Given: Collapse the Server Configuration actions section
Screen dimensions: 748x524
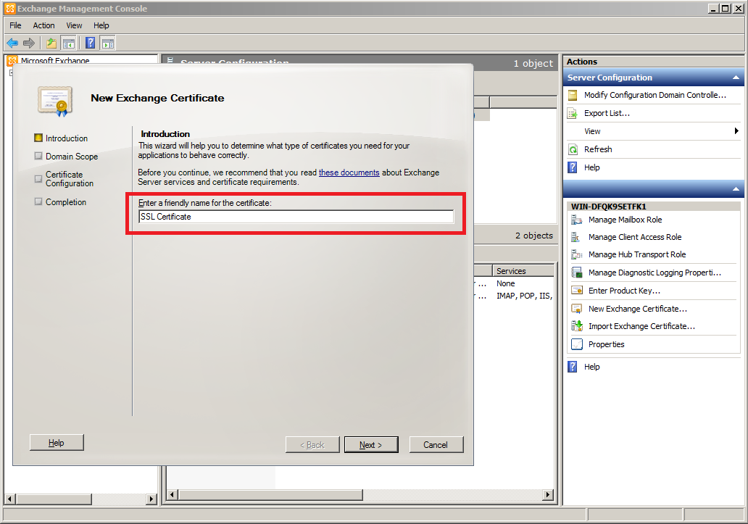Looking at the screenshot, I should [x=736, y=78].
